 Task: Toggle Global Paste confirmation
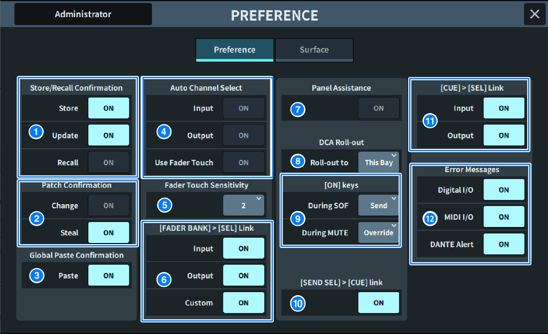coord(109,276)
